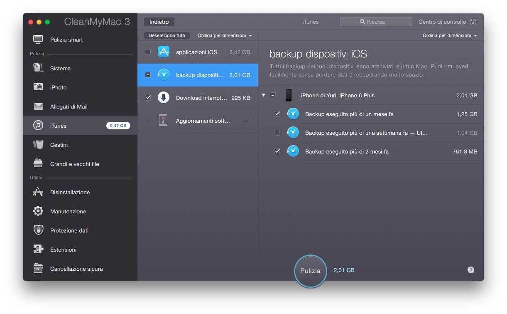
Task: Open Pulizia smart monitor icon
Action: (38, 40)
